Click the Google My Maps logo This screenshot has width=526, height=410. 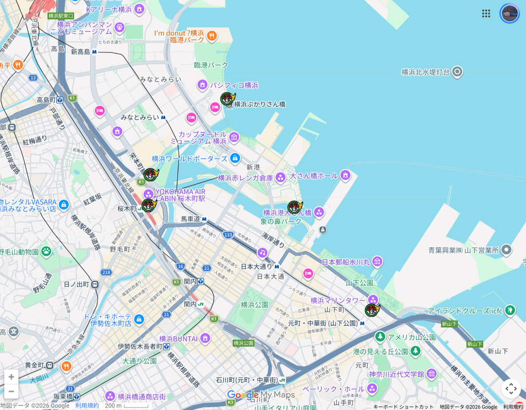tap(261, 395)
